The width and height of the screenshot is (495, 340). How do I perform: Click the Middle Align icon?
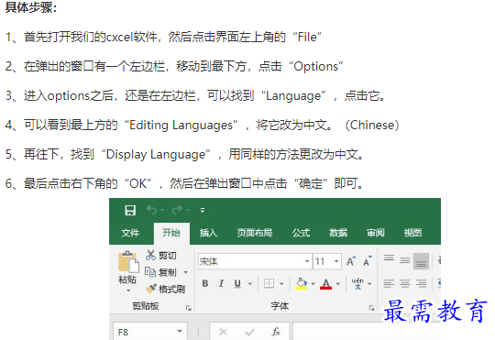point(405,261)
